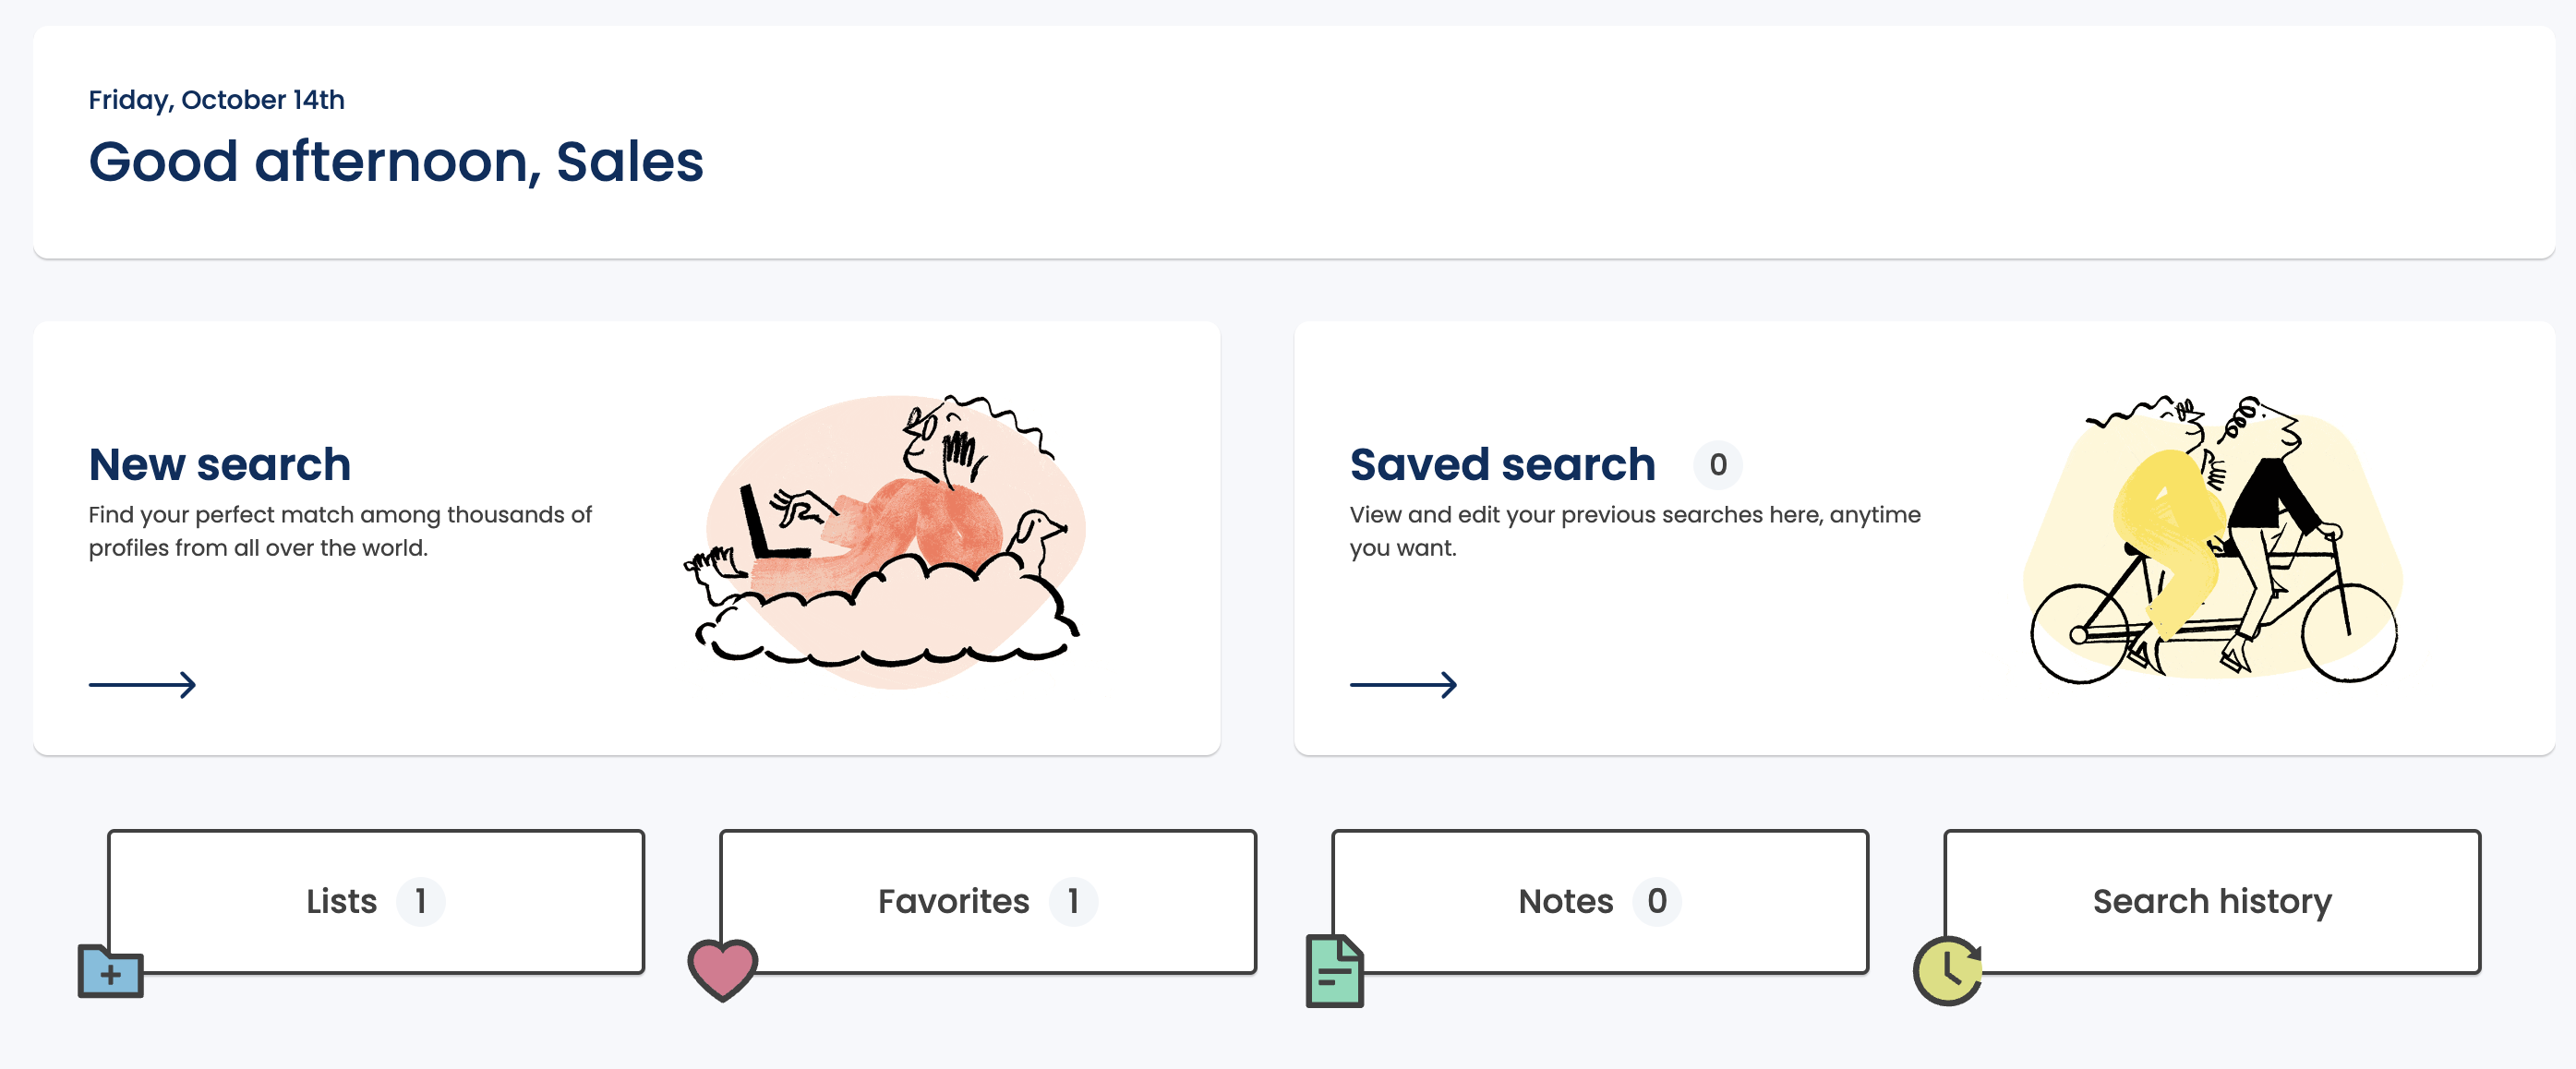This screenshot has height=1069, width=2576.
Task: Click the Lists count badge
Action: 421,901
